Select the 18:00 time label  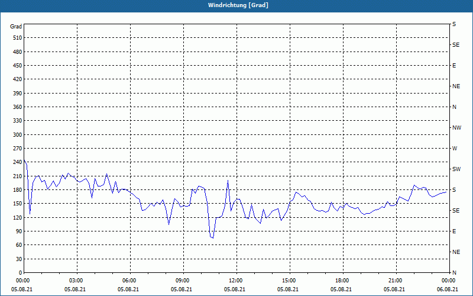pyautogui.click(x=342, y=281)
